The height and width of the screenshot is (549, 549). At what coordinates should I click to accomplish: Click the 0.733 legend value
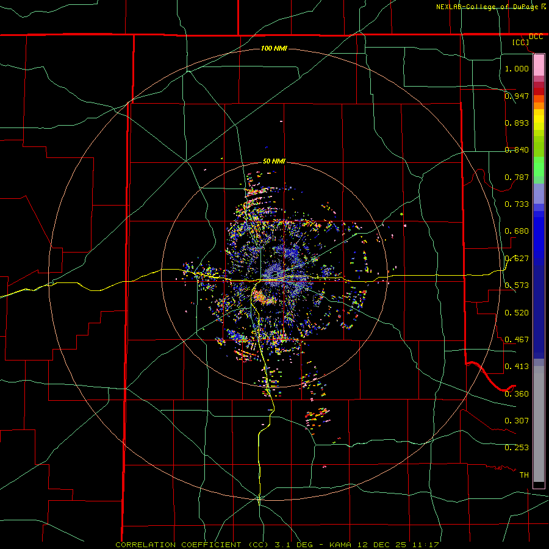coord(517,204)
